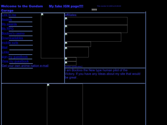The image size is (167, 125).
Task: Open the 'Link to me' page
Action: pyautogui.click(x=9, y=15)
